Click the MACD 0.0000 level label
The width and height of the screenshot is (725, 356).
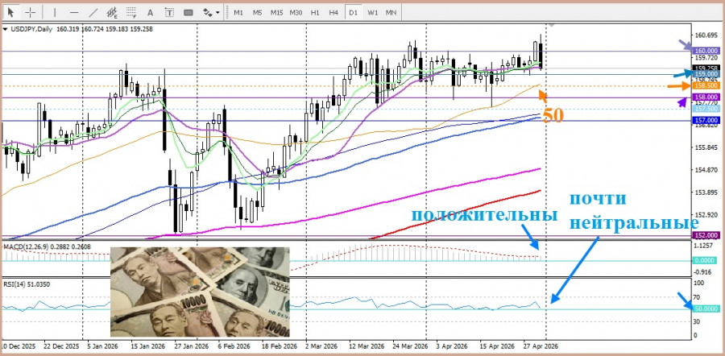point(706,261)
